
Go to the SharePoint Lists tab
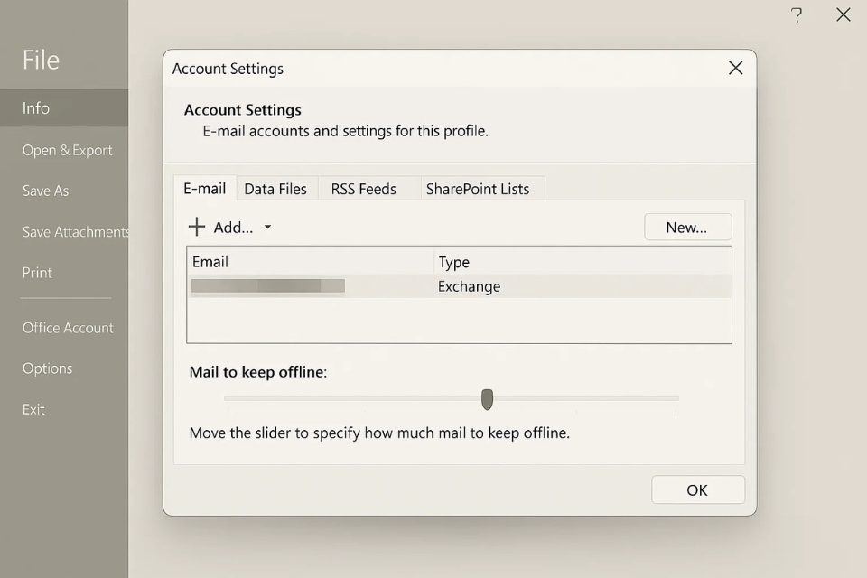477,189
